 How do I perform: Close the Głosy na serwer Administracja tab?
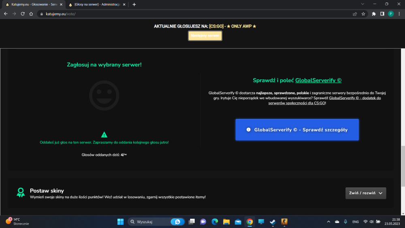tap(124, 4)
